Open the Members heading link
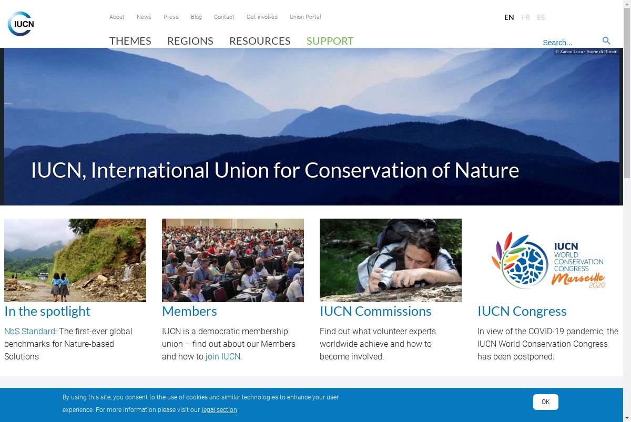Screen dimensions: 631x422 coord(189,311)
